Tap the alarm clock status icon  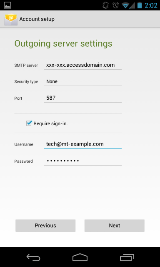click(x=115, y=5)
